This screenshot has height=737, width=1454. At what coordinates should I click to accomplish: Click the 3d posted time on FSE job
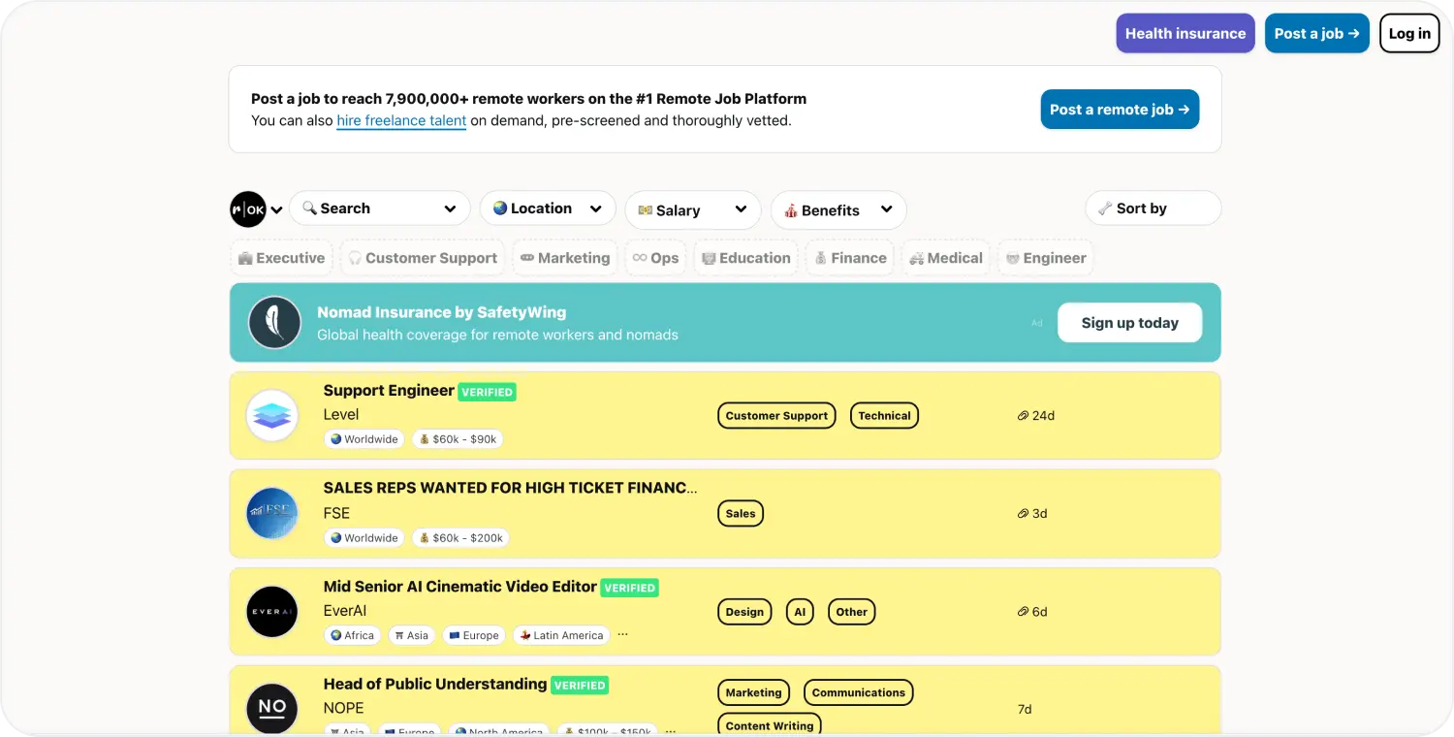1031,514
